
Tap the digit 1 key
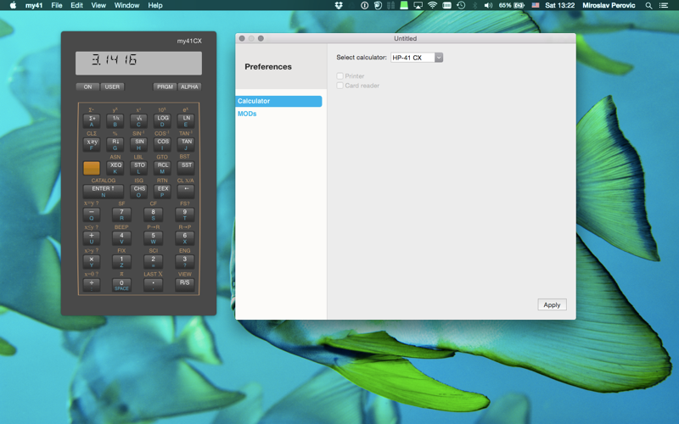coord(121,262)
